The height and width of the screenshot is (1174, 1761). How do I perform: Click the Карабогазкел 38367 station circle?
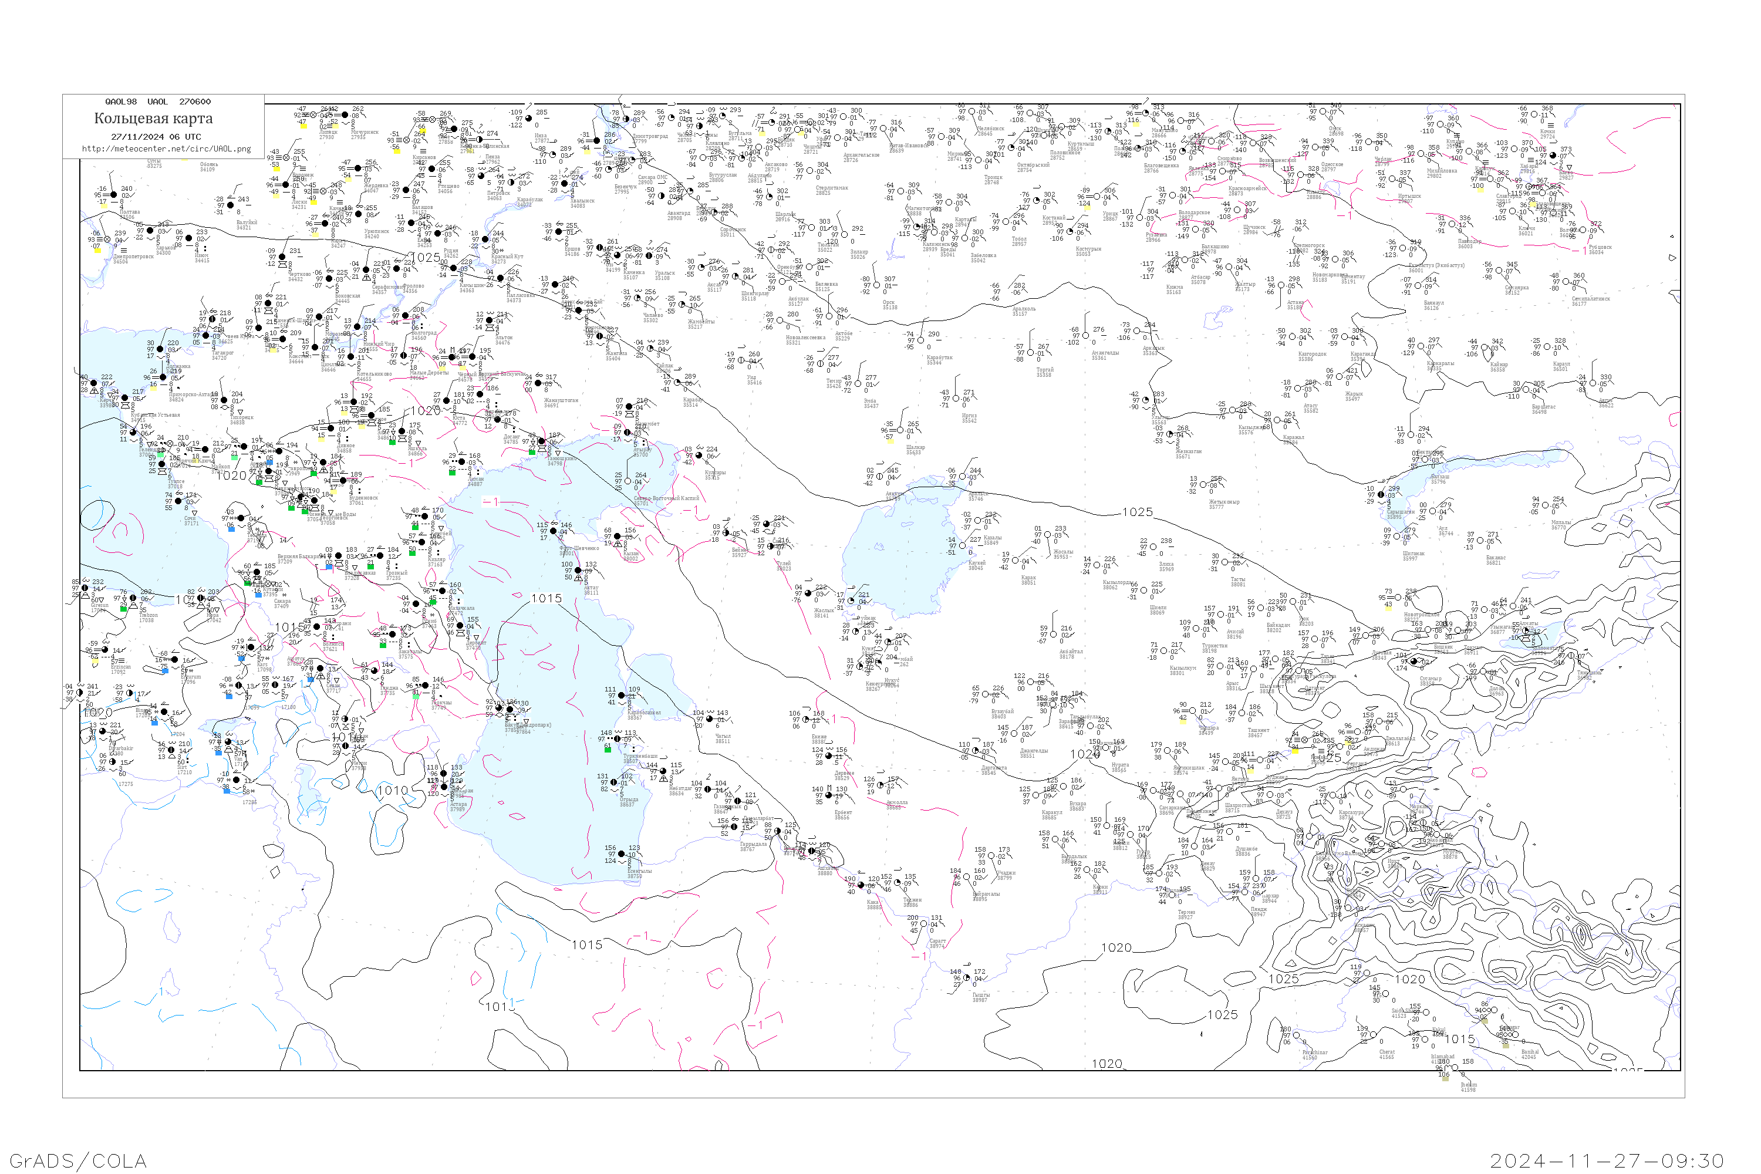coord(622,696)
